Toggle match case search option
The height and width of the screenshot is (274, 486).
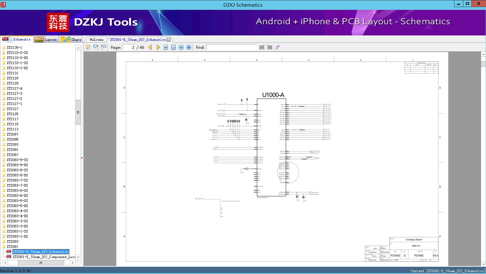[277, 47]
